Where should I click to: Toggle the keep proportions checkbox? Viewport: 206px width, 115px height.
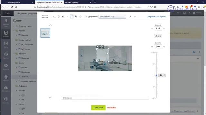[156, 36]
